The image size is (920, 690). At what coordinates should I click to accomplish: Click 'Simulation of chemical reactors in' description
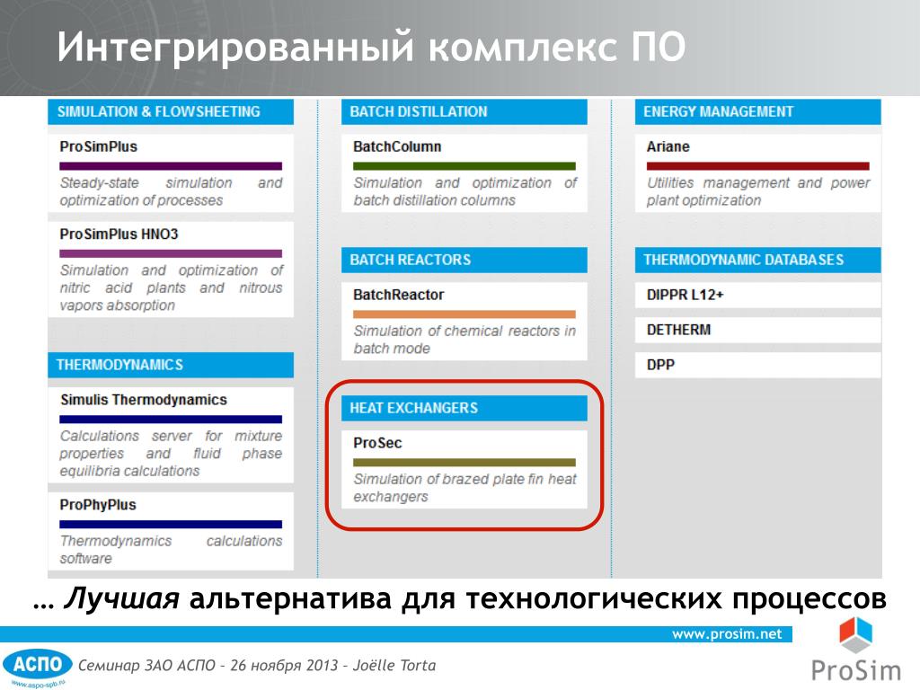pos(464,331)
